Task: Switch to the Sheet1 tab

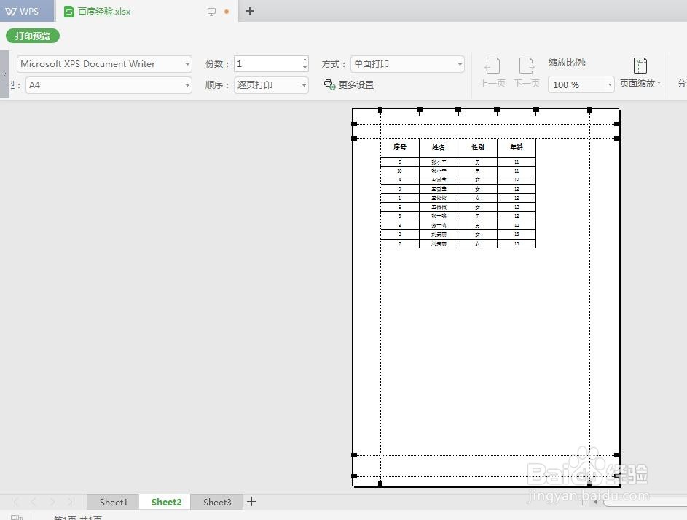Action: (x=113, y=502)
